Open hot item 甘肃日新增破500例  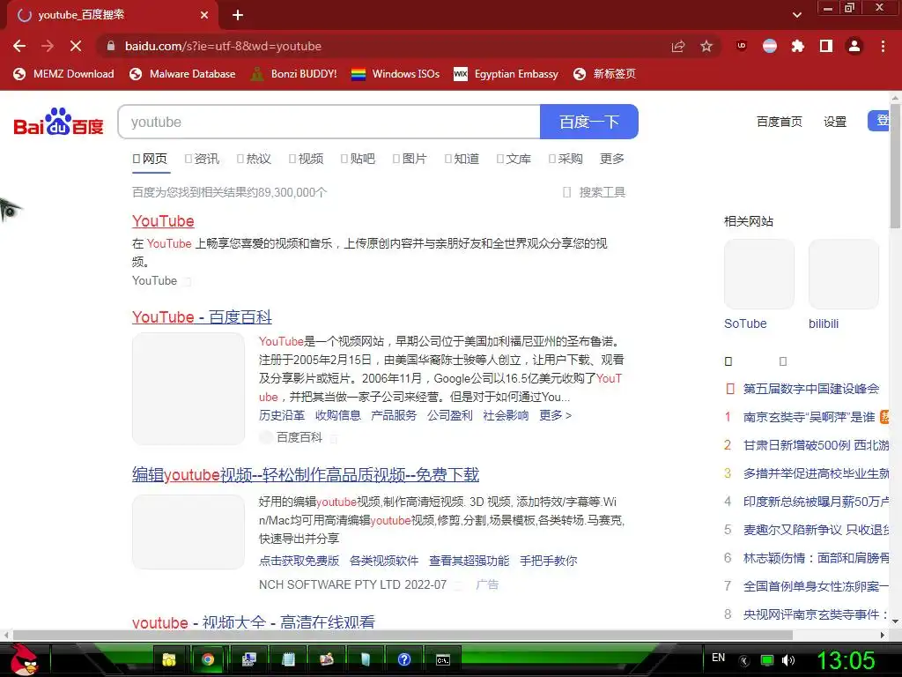click(816, 445)
